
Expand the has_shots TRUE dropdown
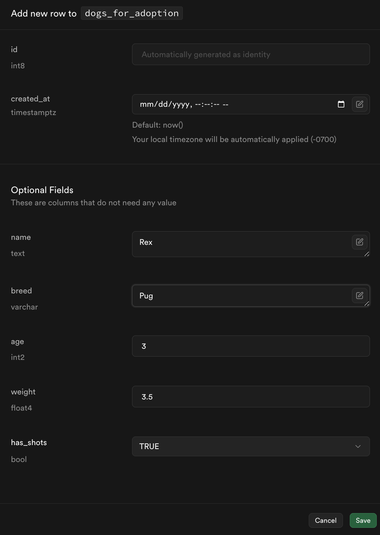click(x=250, y=446)
